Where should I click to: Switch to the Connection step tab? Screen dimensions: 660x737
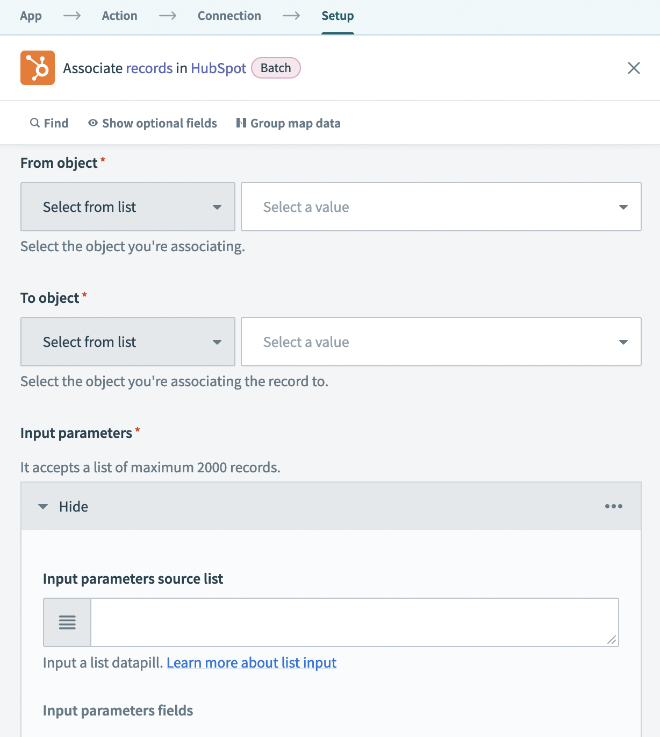click(229, 16)
